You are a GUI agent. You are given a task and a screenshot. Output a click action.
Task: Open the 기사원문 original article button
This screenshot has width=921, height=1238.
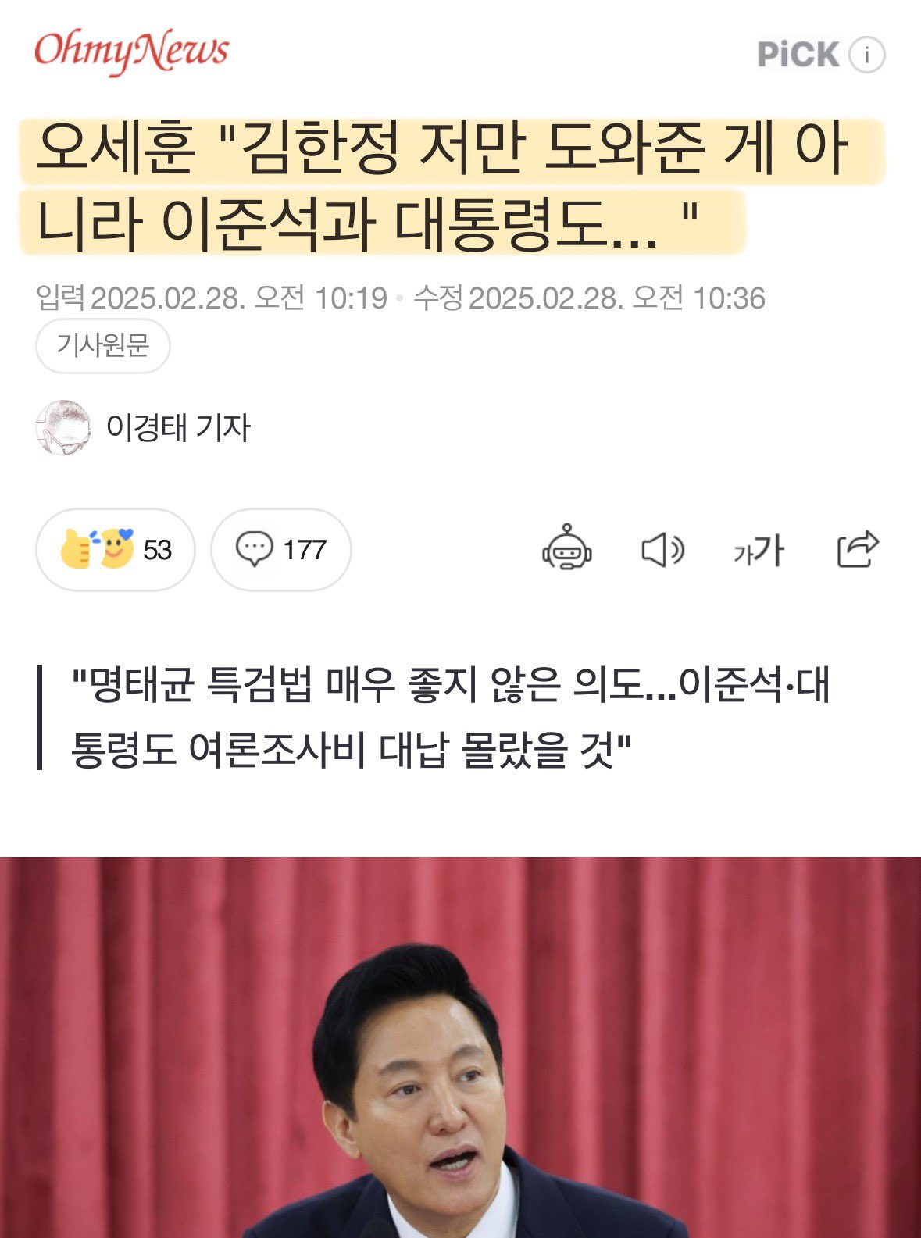(x=103, y=345)
